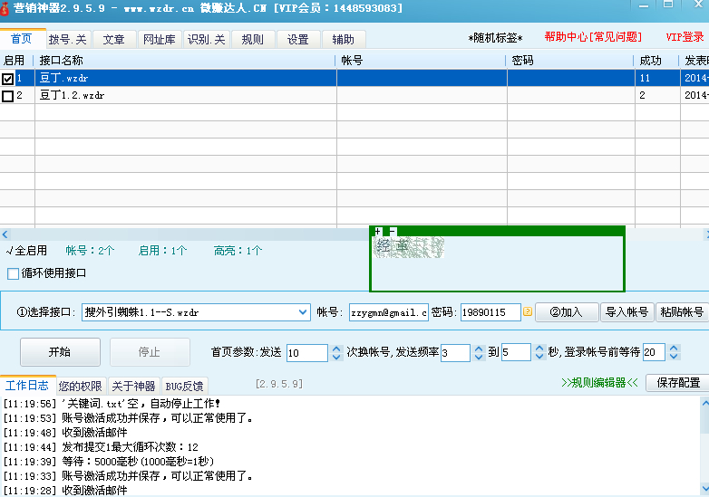Click log line '关键词.txt'空，自动停止工作

(112, 404)
